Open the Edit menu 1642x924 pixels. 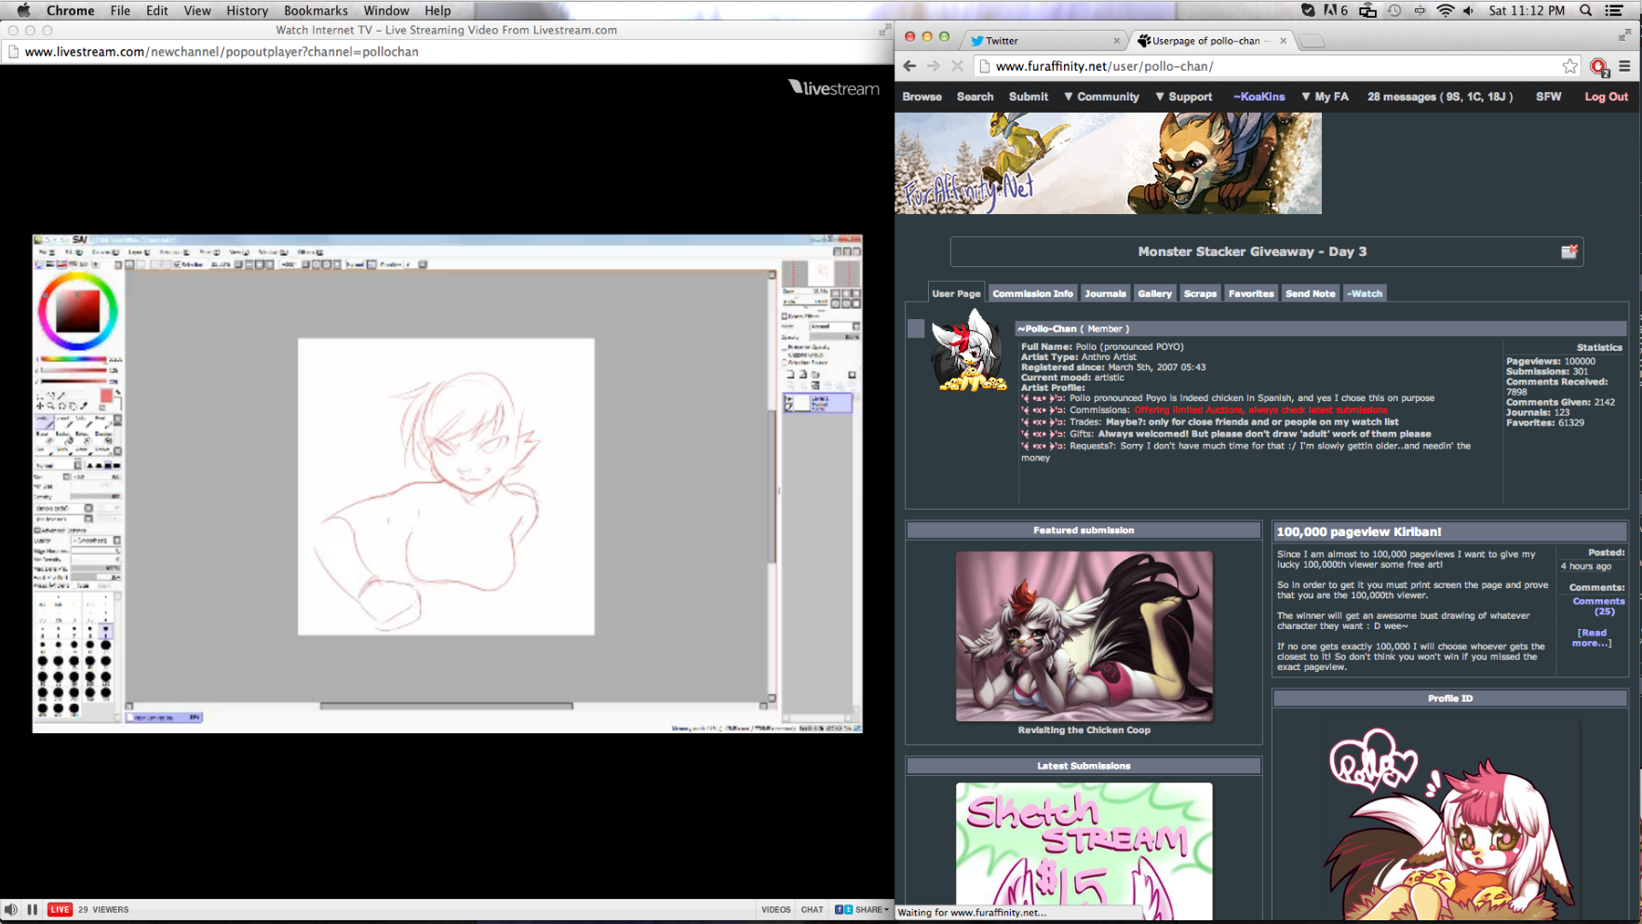[x=156, y=10]
